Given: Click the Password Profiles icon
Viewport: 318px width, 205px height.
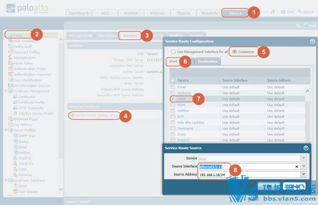Looking at the screenshot, I should [x=10, y=52].
